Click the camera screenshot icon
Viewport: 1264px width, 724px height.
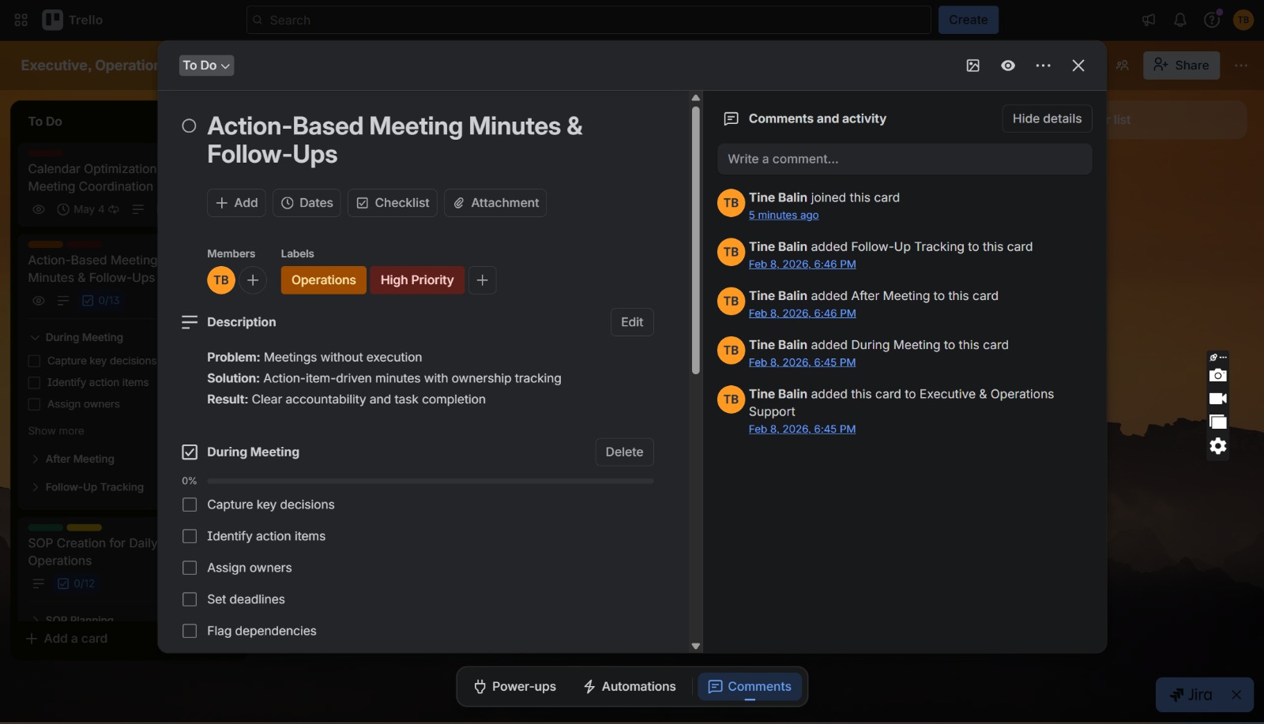1218,375
